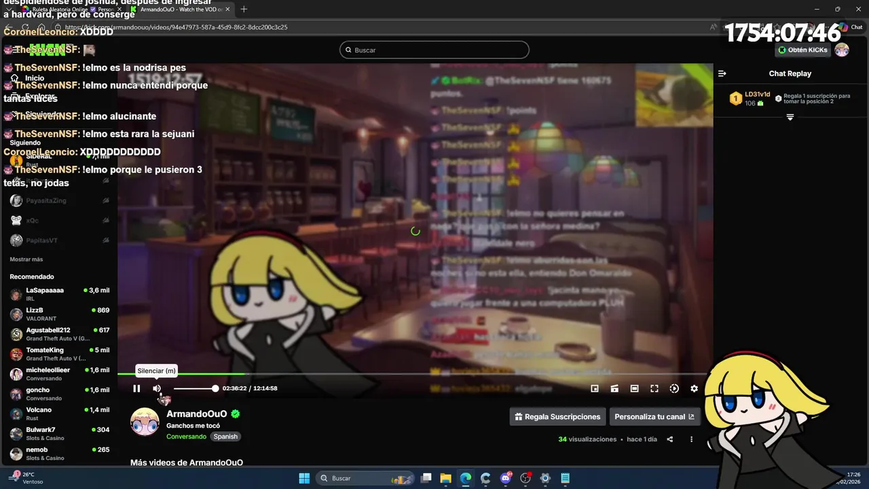Open xQc followed channel
869x489 pixels.
pyautogui.click(x=59, y=221)
